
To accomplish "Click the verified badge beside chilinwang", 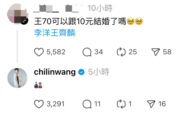I will (81, 72).
